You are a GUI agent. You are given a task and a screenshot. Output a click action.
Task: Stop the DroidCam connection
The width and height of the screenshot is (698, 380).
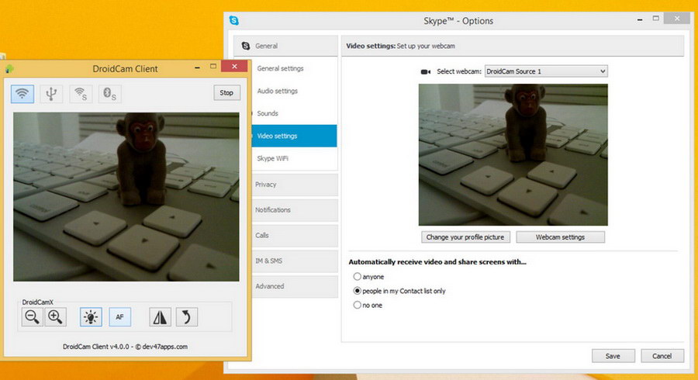click(226, 93)
